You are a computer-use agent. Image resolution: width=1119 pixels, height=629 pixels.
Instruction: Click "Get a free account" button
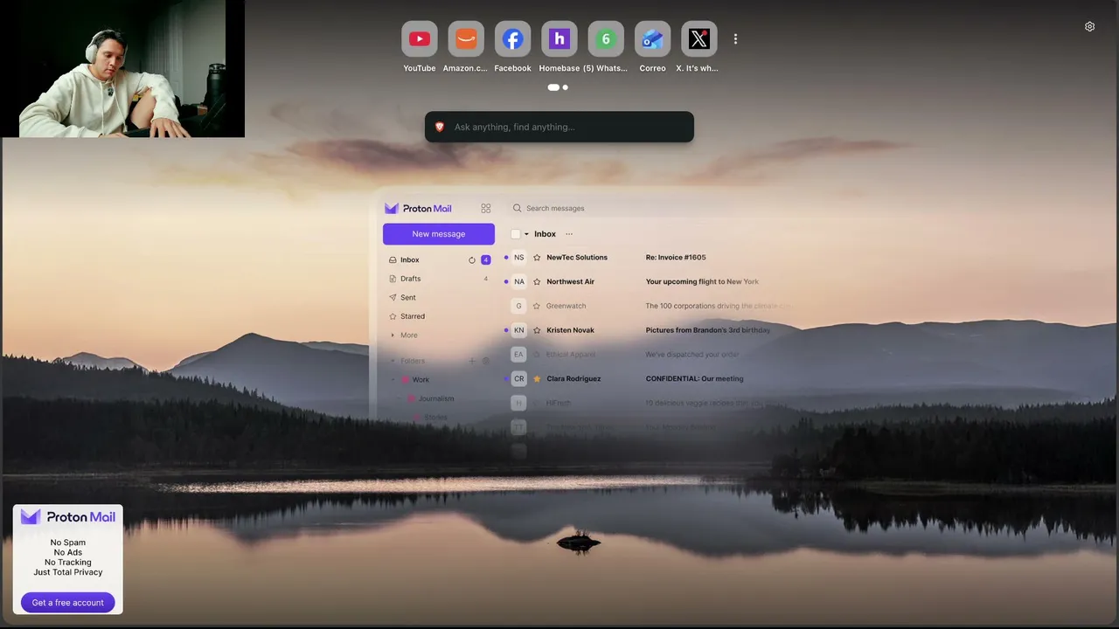tap(68, 603)
